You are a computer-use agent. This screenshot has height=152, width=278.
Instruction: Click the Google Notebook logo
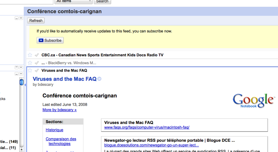[x=254, y=101]
